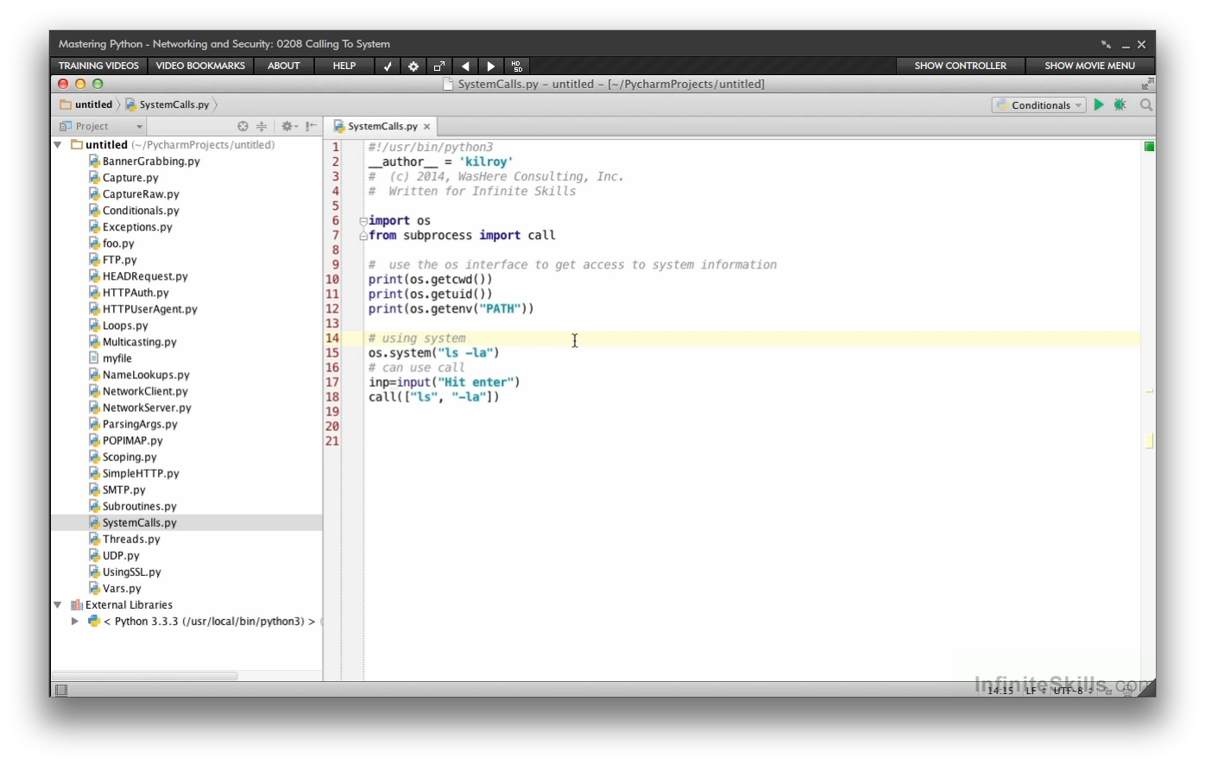The image size is (1205, 765).
Task: Select Capture.py in project tree
Action: (130, 178)
